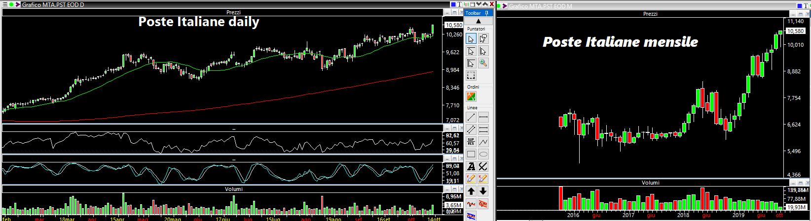Click the window layout icon in daily titlebar
This screenshot has height=221, width=811.
click(x=473, y=4)
